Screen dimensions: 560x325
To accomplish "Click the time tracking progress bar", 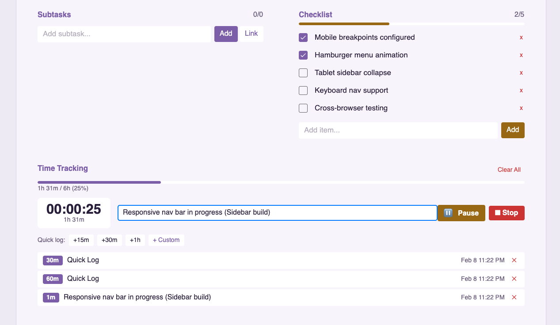I will (281, 182).
